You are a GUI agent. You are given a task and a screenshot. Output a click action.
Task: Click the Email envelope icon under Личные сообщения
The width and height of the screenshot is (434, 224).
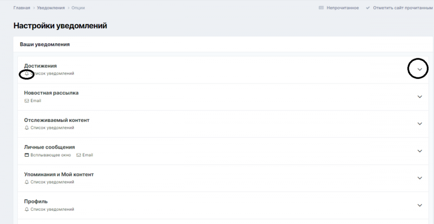click(x=79, y=155)
